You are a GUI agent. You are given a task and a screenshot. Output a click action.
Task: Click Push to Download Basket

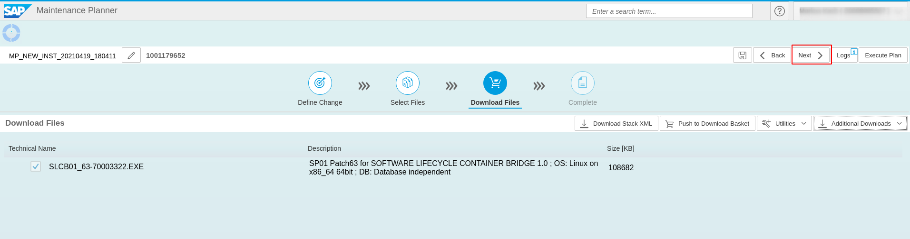[707, 124]
